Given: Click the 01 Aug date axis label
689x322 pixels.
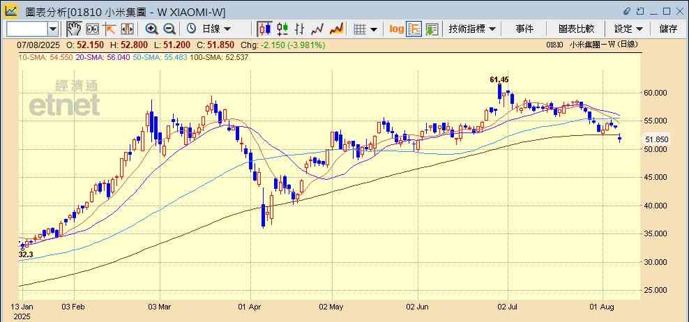Looking at the screenshot, I should pyautogui.click(x=603, y=306).
